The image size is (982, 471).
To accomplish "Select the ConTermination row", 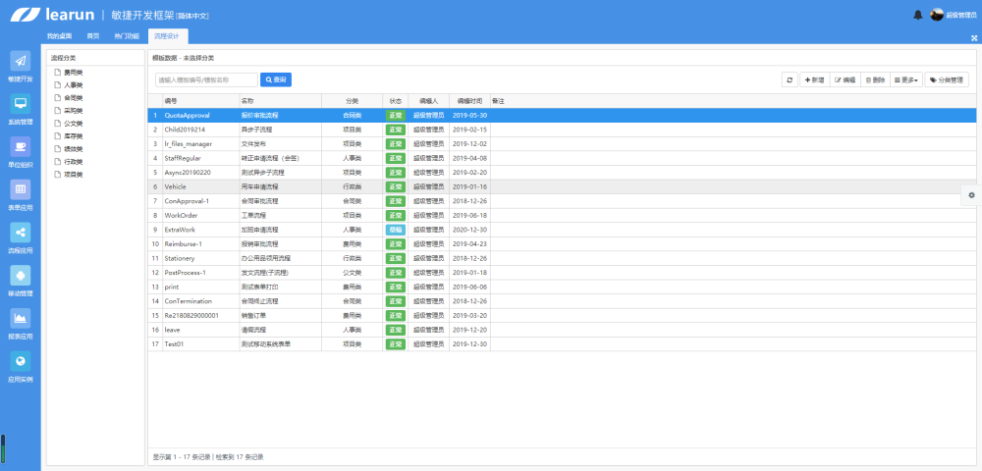I will [562, 301].
